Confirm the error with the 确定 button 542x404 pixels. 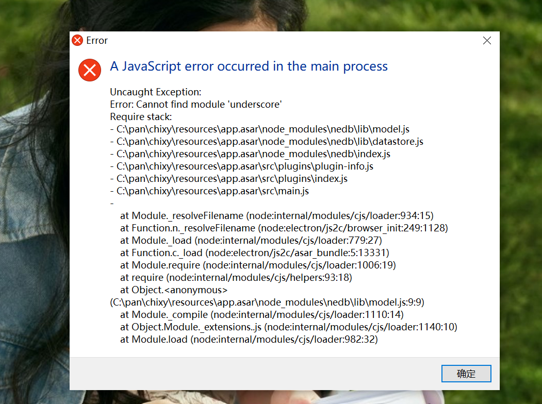[x=466, y=374]
